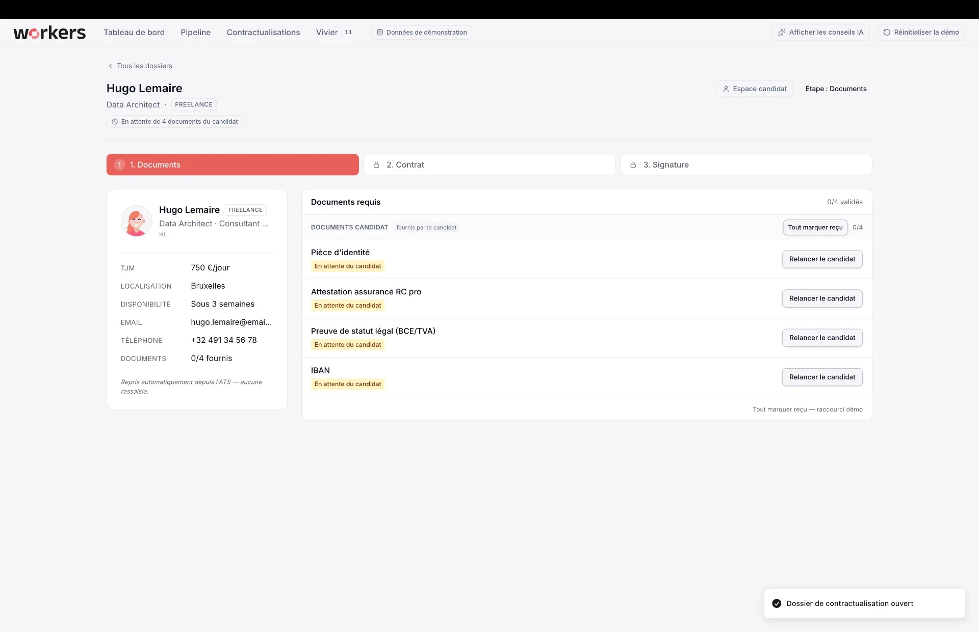Image resolution: width=979 pixels, height=632 pixels.
Task: Click the clock icon in the waiting status badge
Action: pyautogui.click(x=115, y=122)
